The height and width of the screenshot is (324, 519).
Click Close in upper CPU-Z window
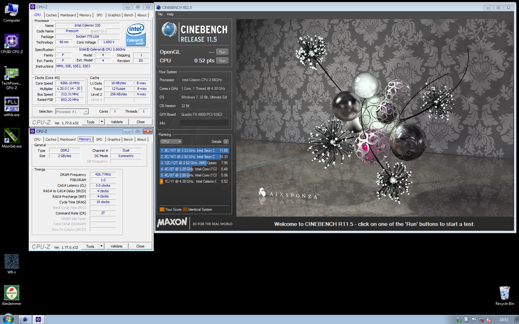click(141, 122)
